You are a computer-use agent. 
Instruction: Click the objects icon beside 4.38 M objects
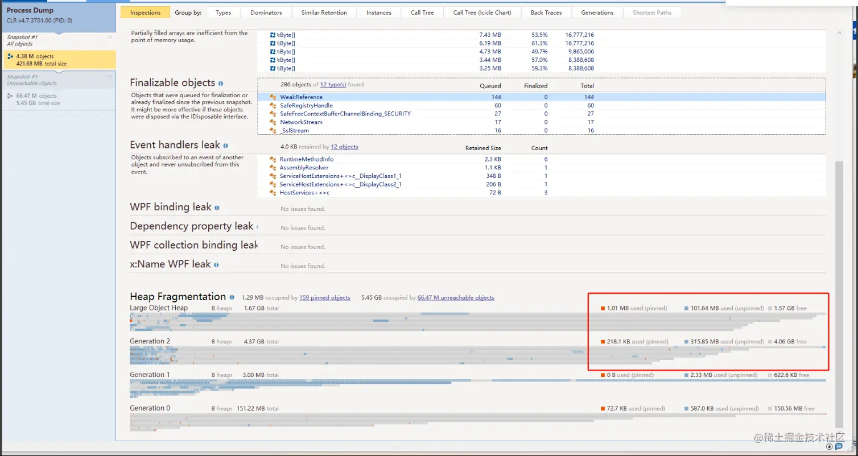10,56
